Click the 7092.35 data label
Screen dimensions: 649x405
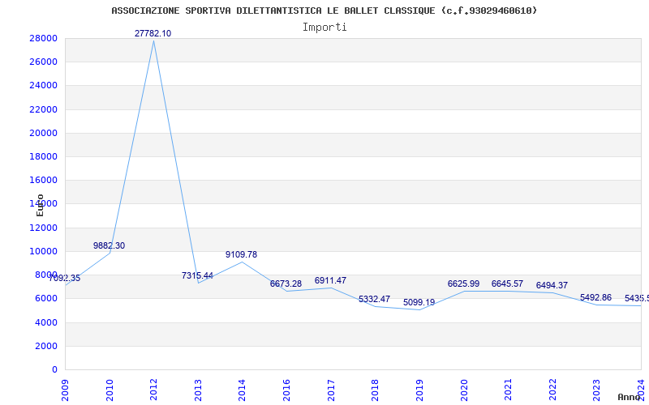click(x=65, y=278)
